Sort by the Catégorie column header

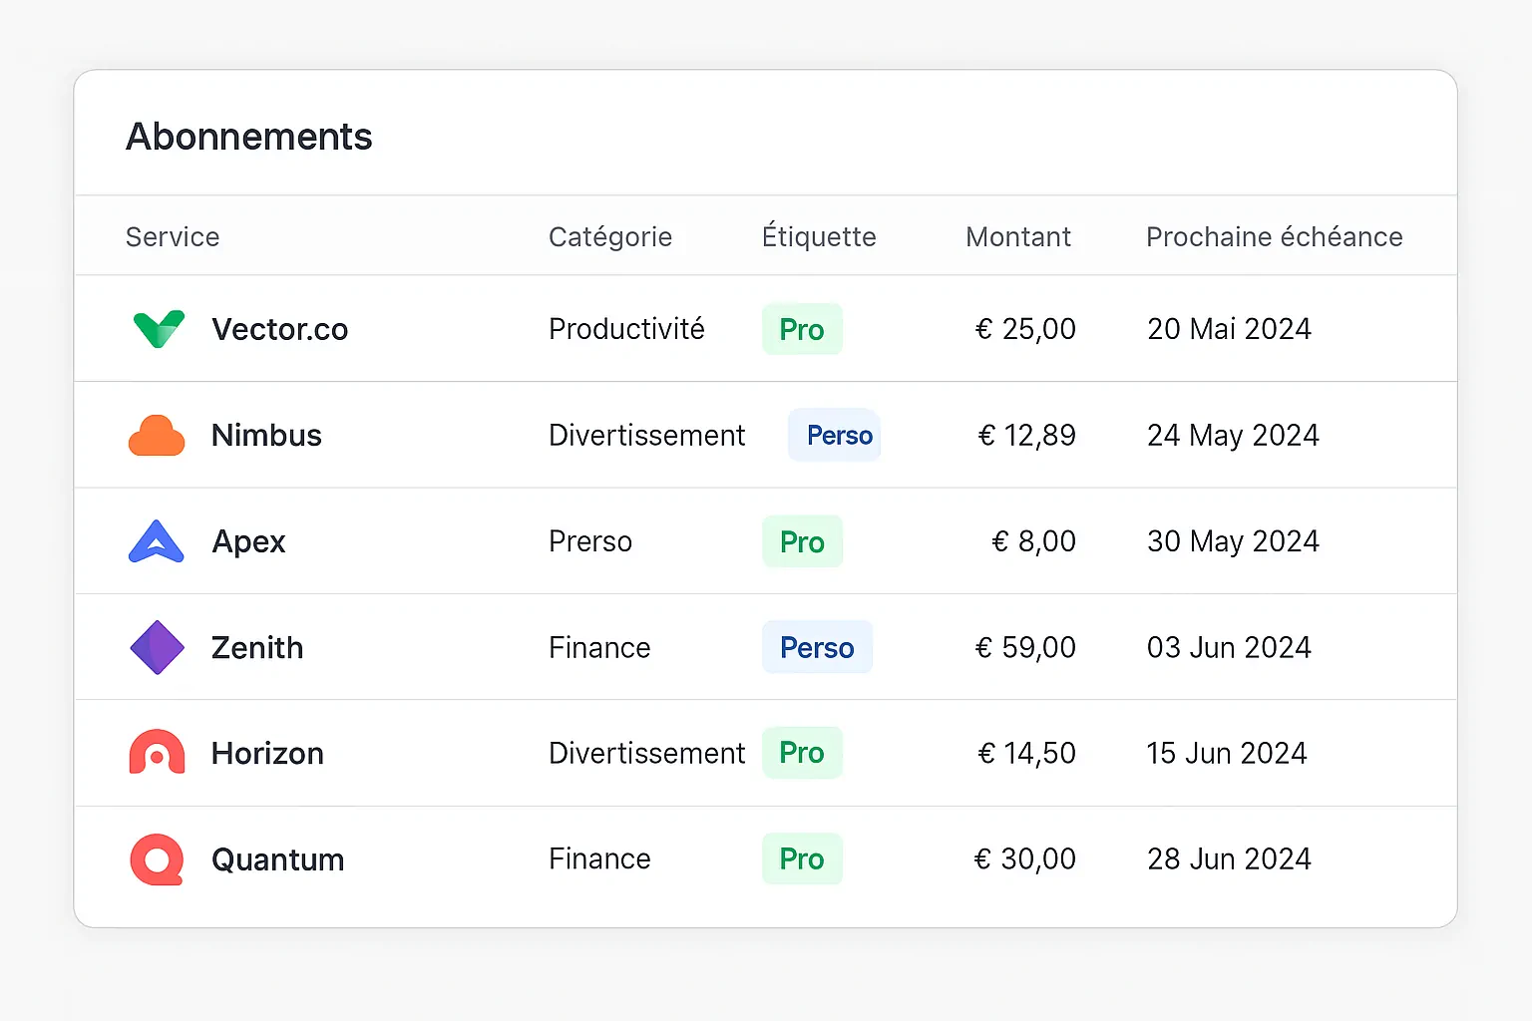[x=610, y=237]
